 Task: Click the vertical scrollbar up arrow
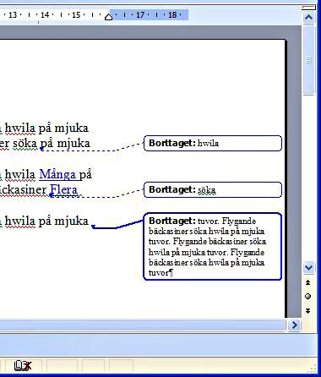(x=308, y=18)
